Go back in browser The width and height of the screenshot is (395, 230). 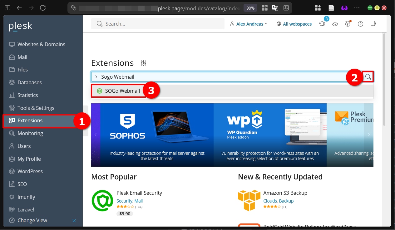pyautogui.click(x=19, y=8)
